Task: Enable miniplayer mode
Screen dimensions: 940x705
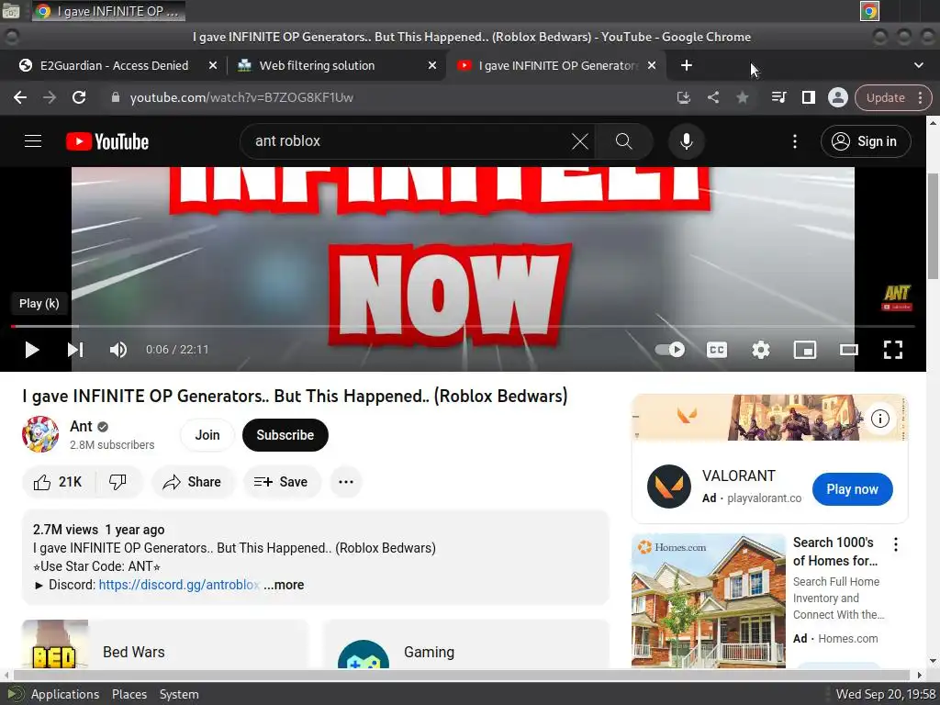Action: (x=804, y=350)
